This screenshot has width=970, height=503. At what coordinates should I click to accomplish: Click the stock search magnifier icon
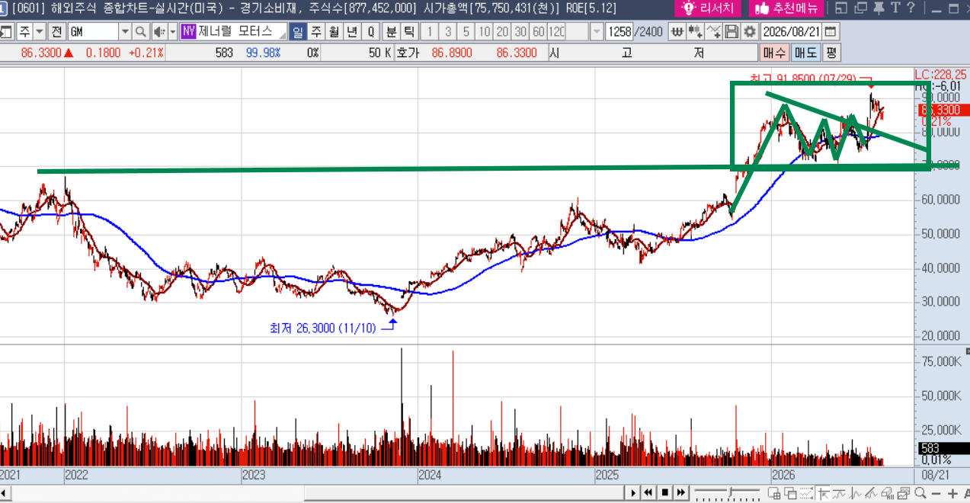[140, 32]
